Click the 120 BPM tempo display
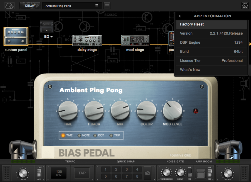 click(x=59, y=173)
